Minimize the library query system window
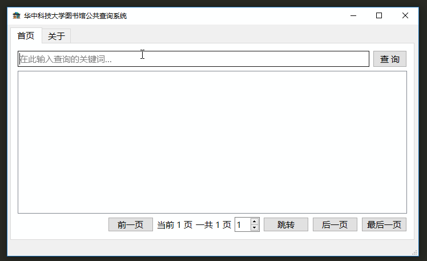 click(353, 16)
